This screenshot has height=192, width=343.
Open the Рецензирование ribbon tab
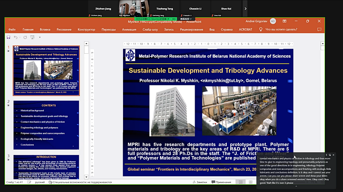(192, 29)
